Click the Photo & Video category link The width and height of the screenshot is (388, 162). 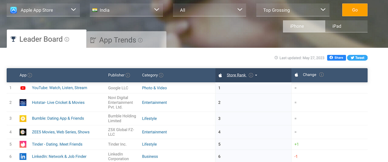point(154,88)
